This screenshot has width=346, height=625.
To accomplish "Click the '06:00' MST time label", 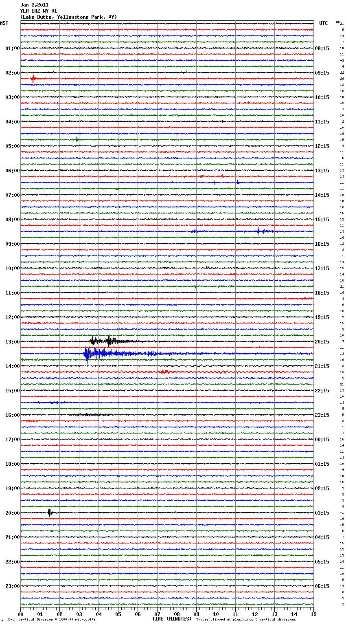I will (x=13, y=171).
